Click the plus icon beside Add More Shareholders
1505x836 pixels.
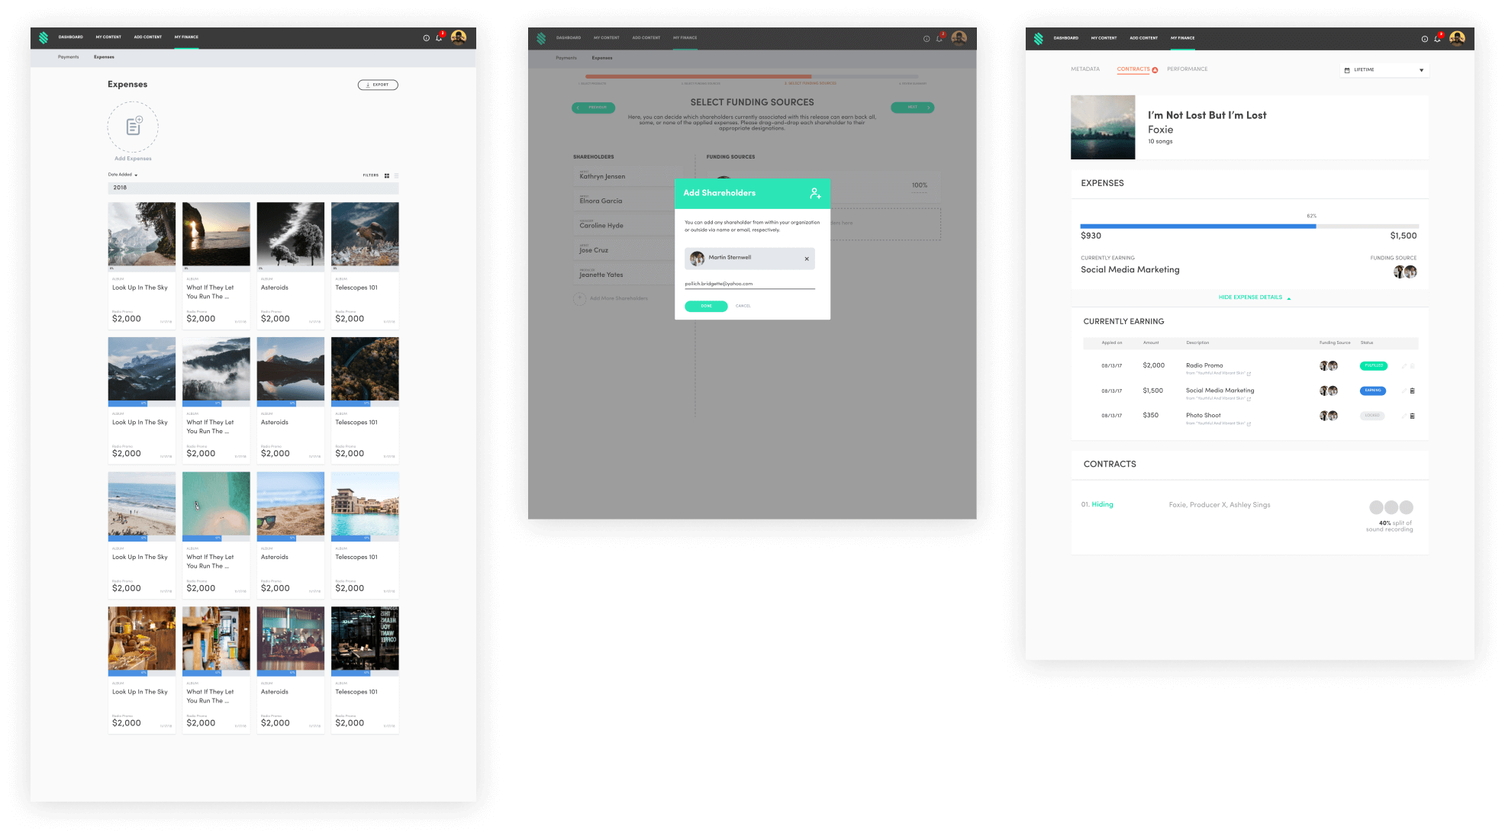(x=579, y=298)
